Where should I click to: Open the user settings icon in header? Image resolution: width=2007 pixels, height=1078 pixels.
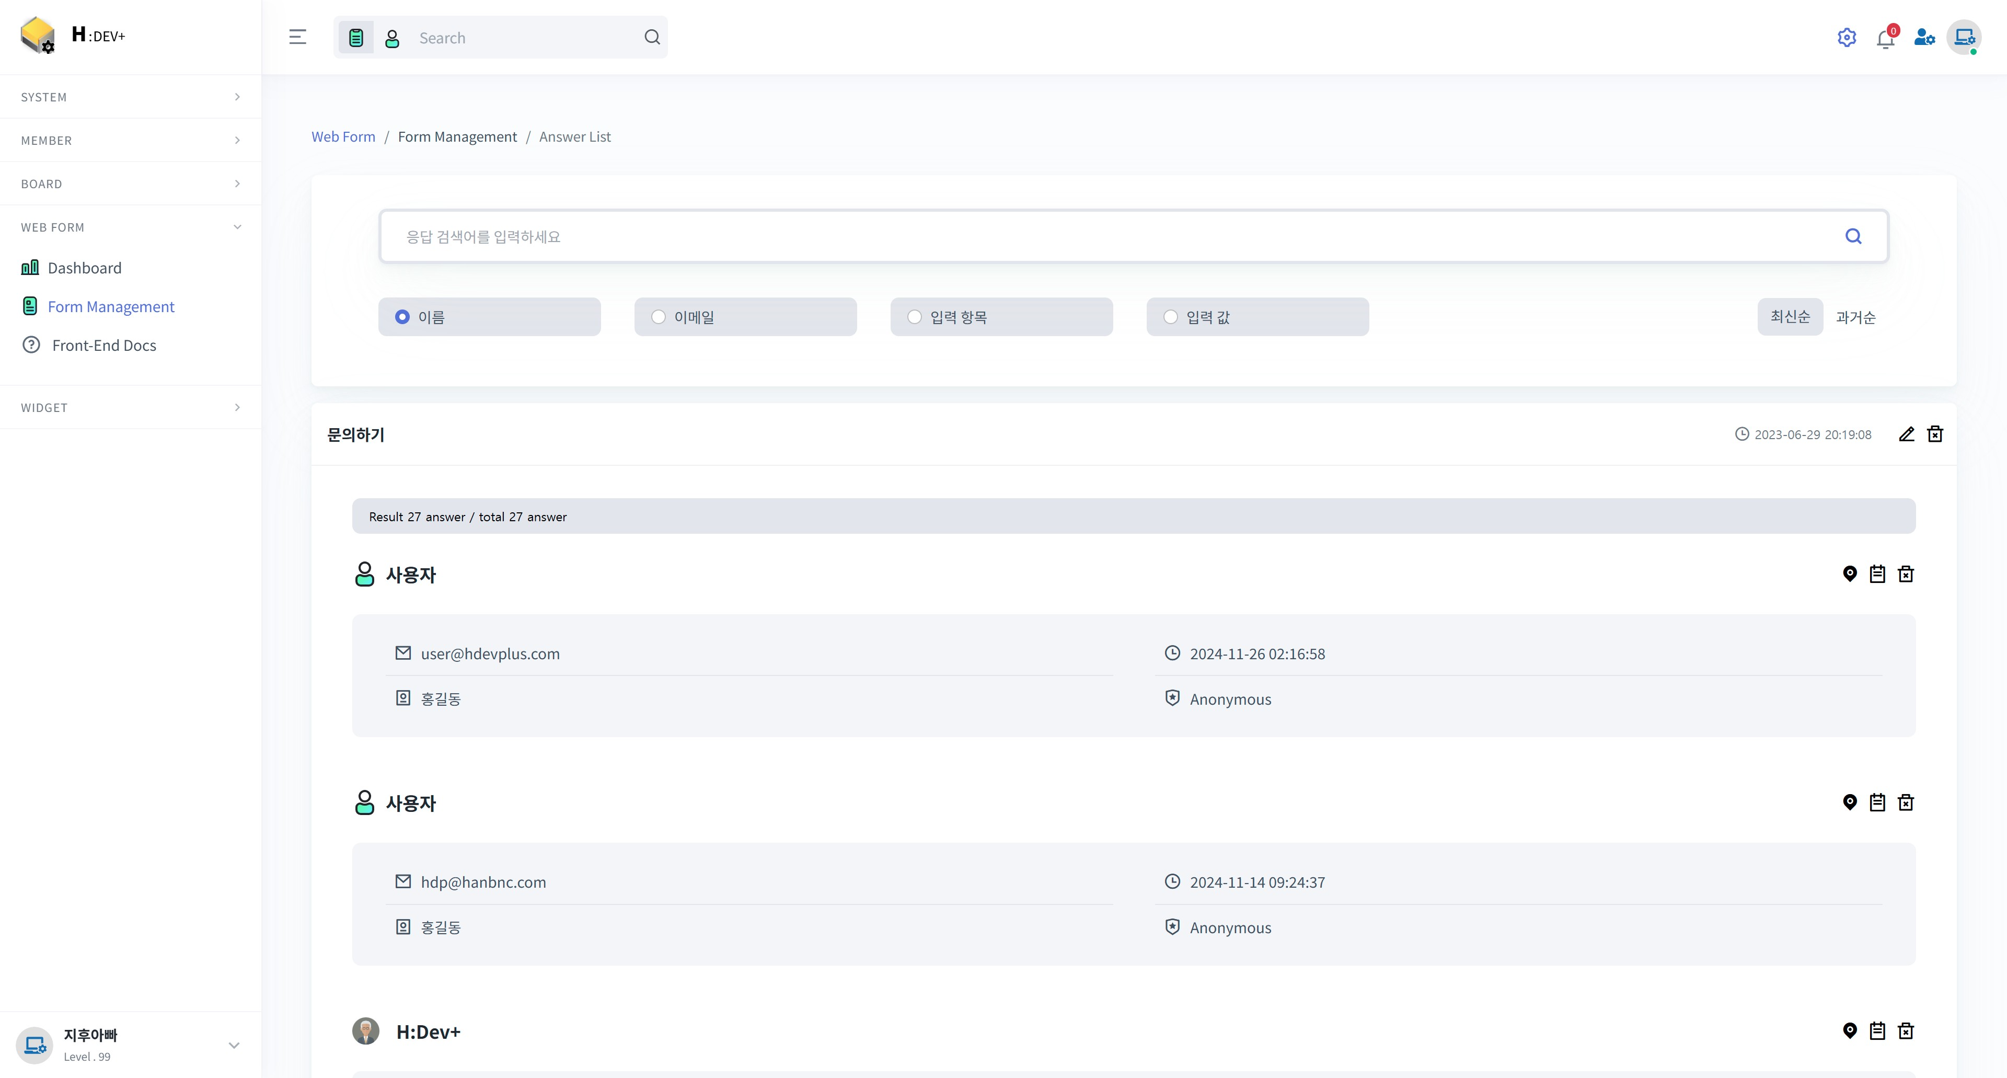tap(1924, 37)
